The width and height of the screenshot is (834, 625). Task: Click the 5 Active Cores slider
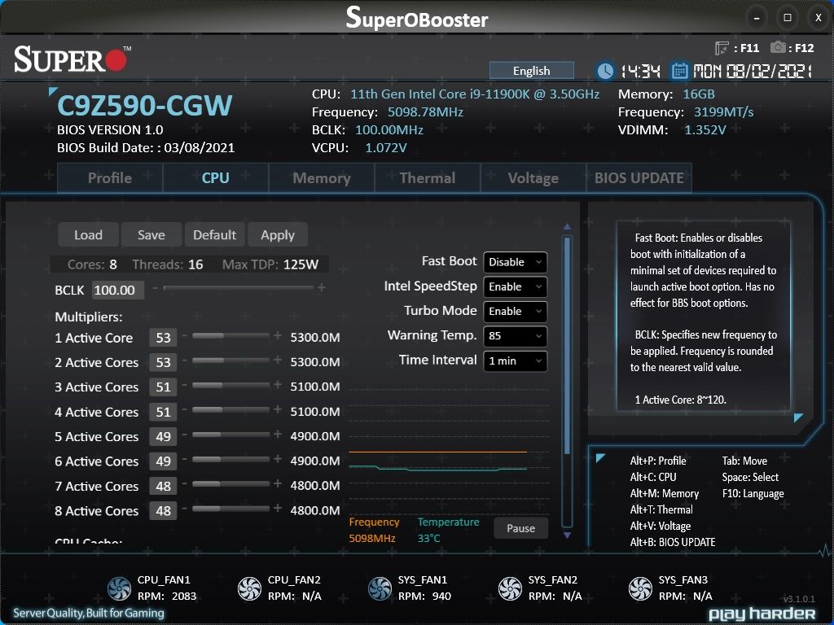(x=230, y=435)
